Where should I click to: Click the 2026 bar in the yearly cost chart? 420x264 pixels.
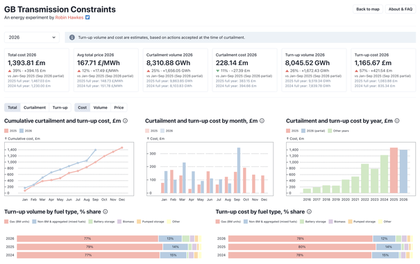pyautogui.click(x=403, y=171)
